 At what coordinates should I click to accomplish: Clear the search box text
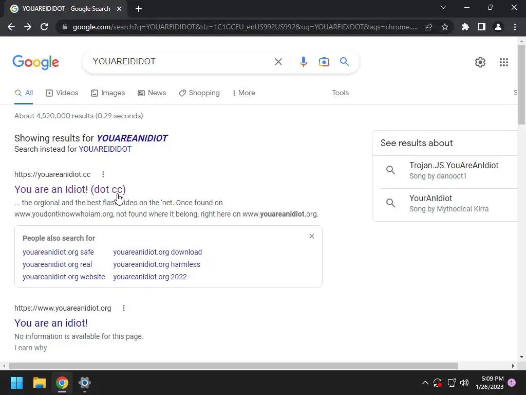278,62
